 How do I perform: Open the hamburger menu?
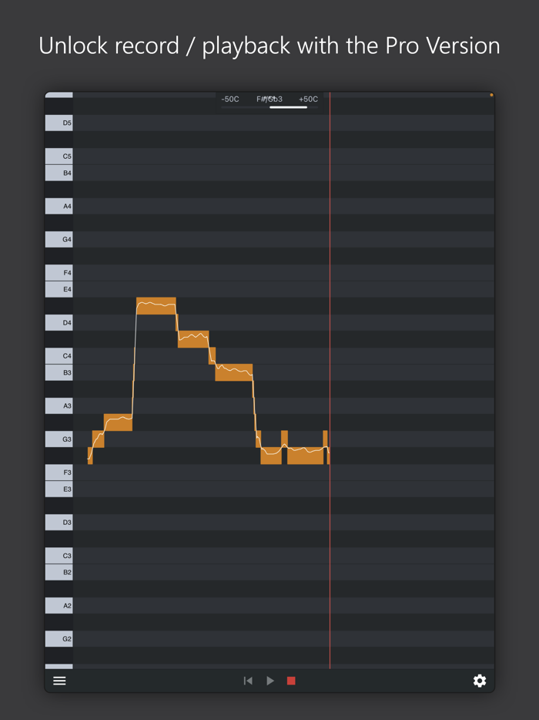[59, 681]
